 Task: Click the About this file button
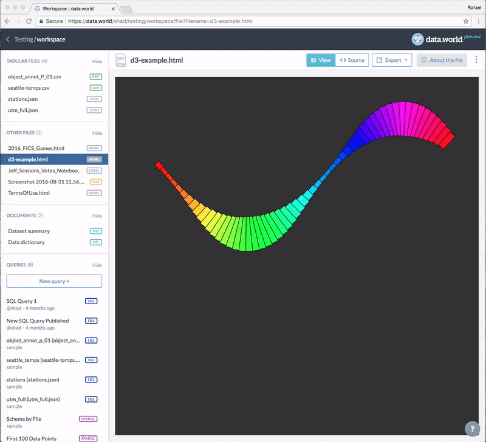coord(442,60)
